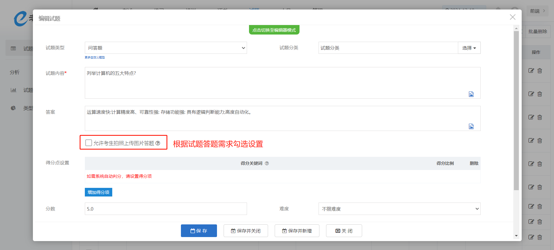
Task: Click the 增加得分项 button
Action: [98, 192]
